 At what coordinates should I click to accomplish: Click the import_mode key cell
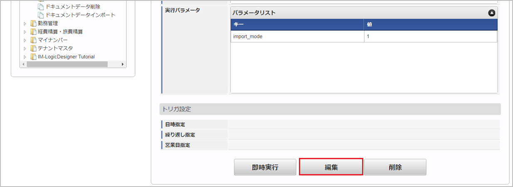[x=298, y=37]
